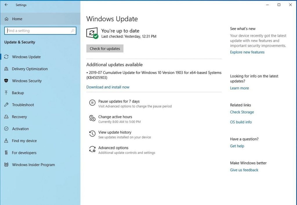Viewport: 297px width, 205px height.
Task: Click the Home icon in sidebar
Action: point(7,19)
